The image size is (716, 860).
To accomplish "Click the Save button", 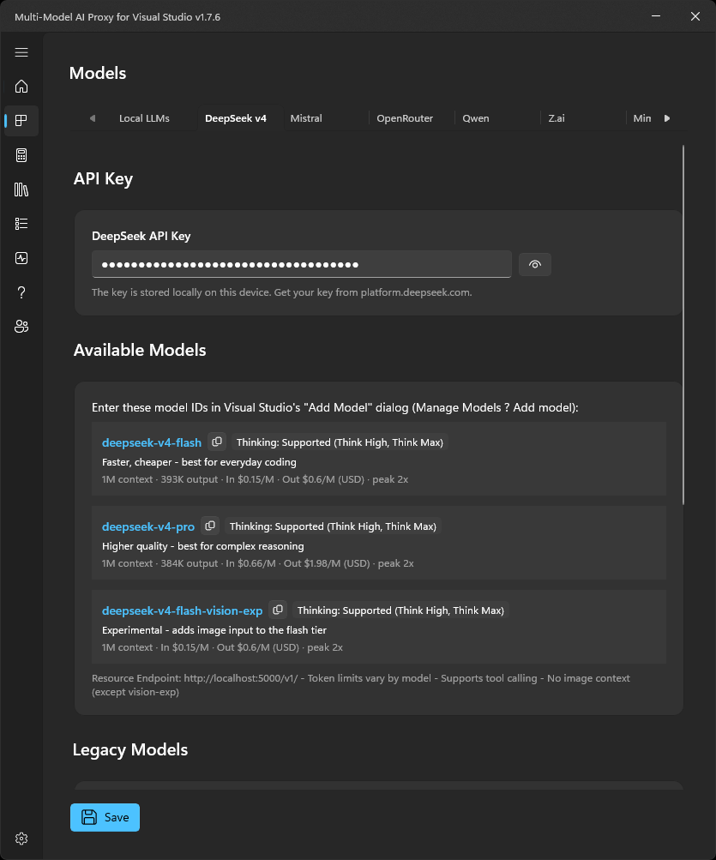I will [105, 817].
